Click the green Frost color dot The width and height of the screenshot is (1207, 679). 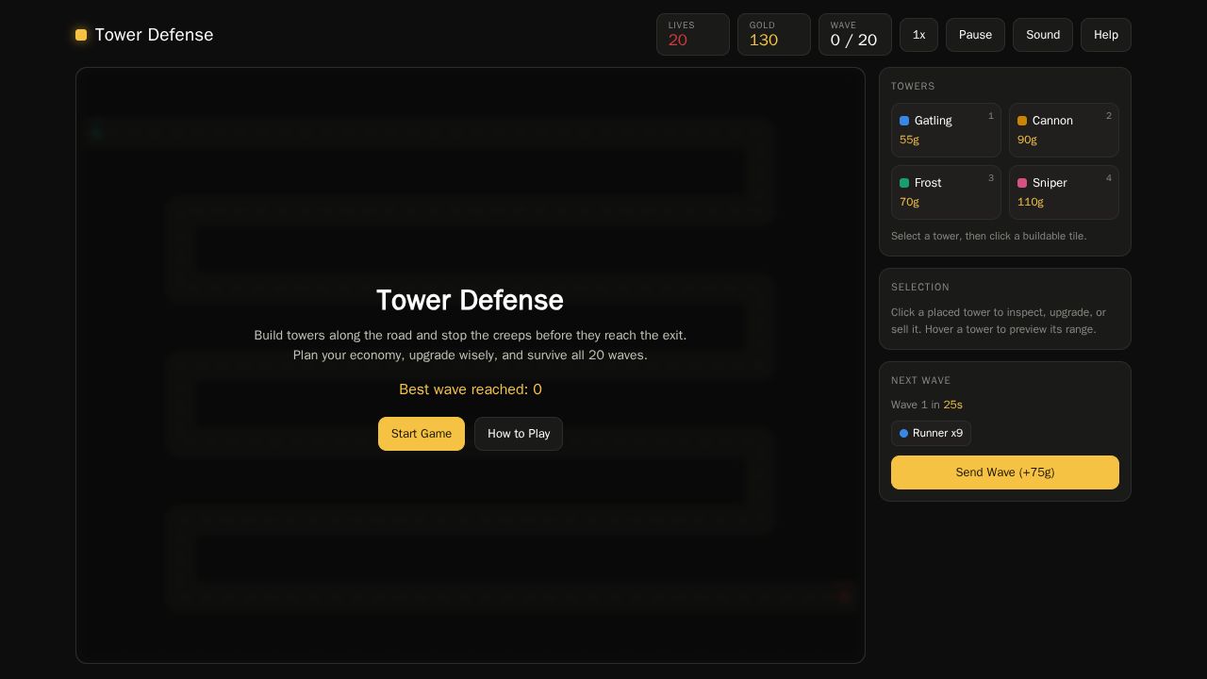[x=904, y=183]
